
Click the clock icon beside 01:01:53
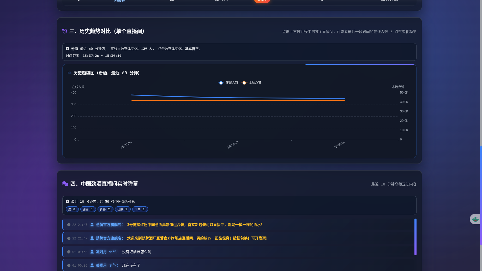pos(69,252)
